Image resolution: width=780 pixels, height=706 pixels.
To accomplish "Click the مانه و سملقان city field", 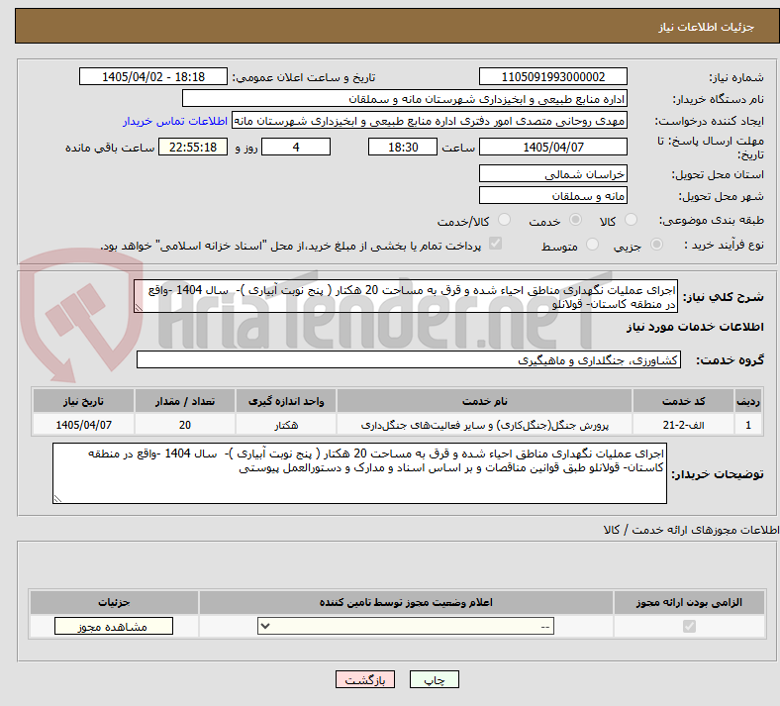I will coord(552,195).
